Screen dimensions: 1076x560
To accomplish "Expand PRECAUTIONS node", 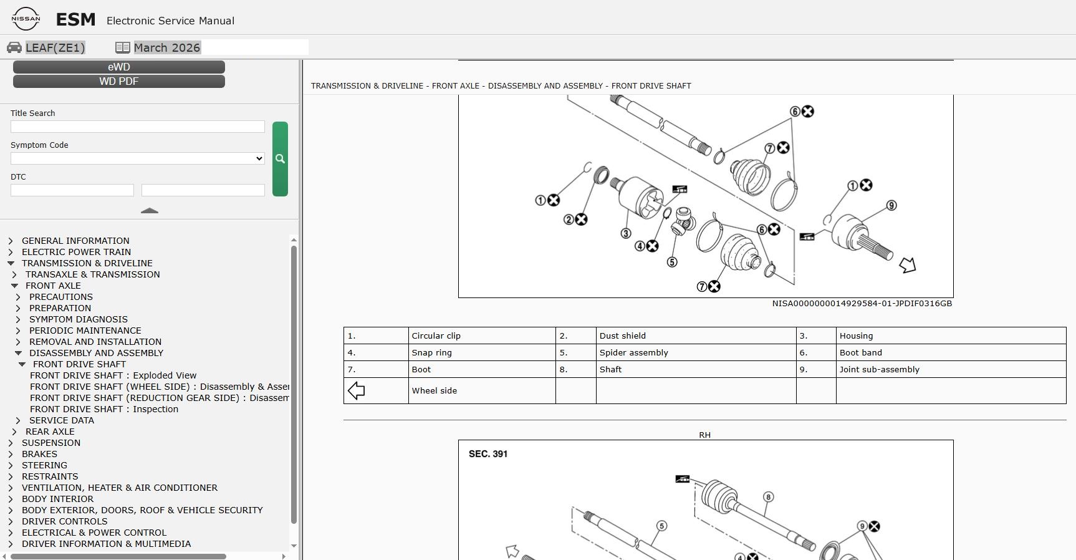I will (x=18, y=297).
